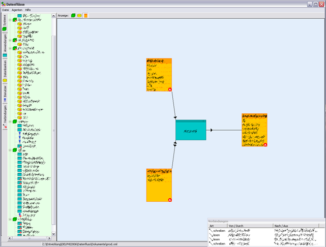The height and width of the screenshot is (247, 326).
Task: Toggle yellow cylinder databases display in Anzeige bar
Action: click(79, 16)
